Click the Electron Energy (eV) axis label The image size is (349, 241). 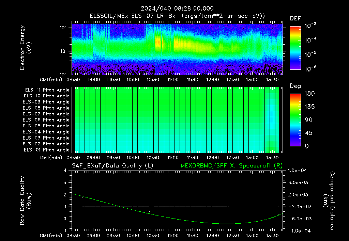coord(25,48)
